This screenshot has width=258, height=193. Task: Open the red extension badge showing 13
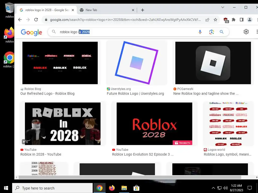[226, 20]
